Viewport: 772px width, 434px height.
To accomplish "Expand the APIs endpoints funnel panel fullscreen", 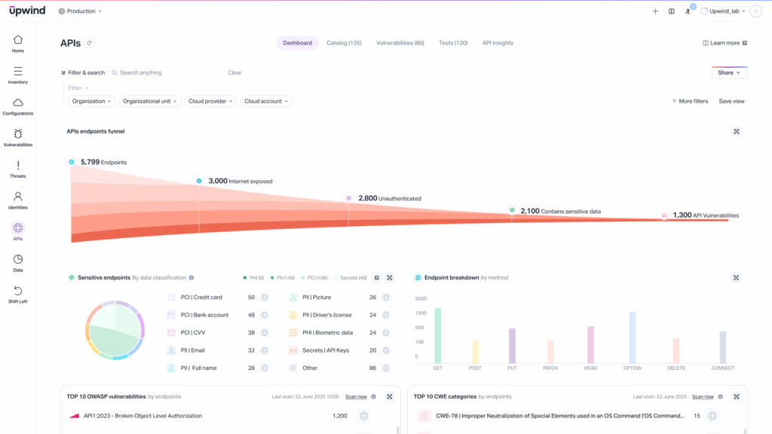I will click(x=737, y=131).
